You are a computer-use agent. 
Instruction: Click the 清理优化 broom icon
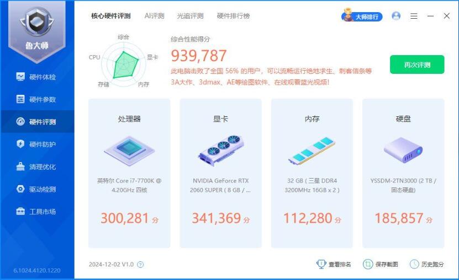[x=20, y=166]
